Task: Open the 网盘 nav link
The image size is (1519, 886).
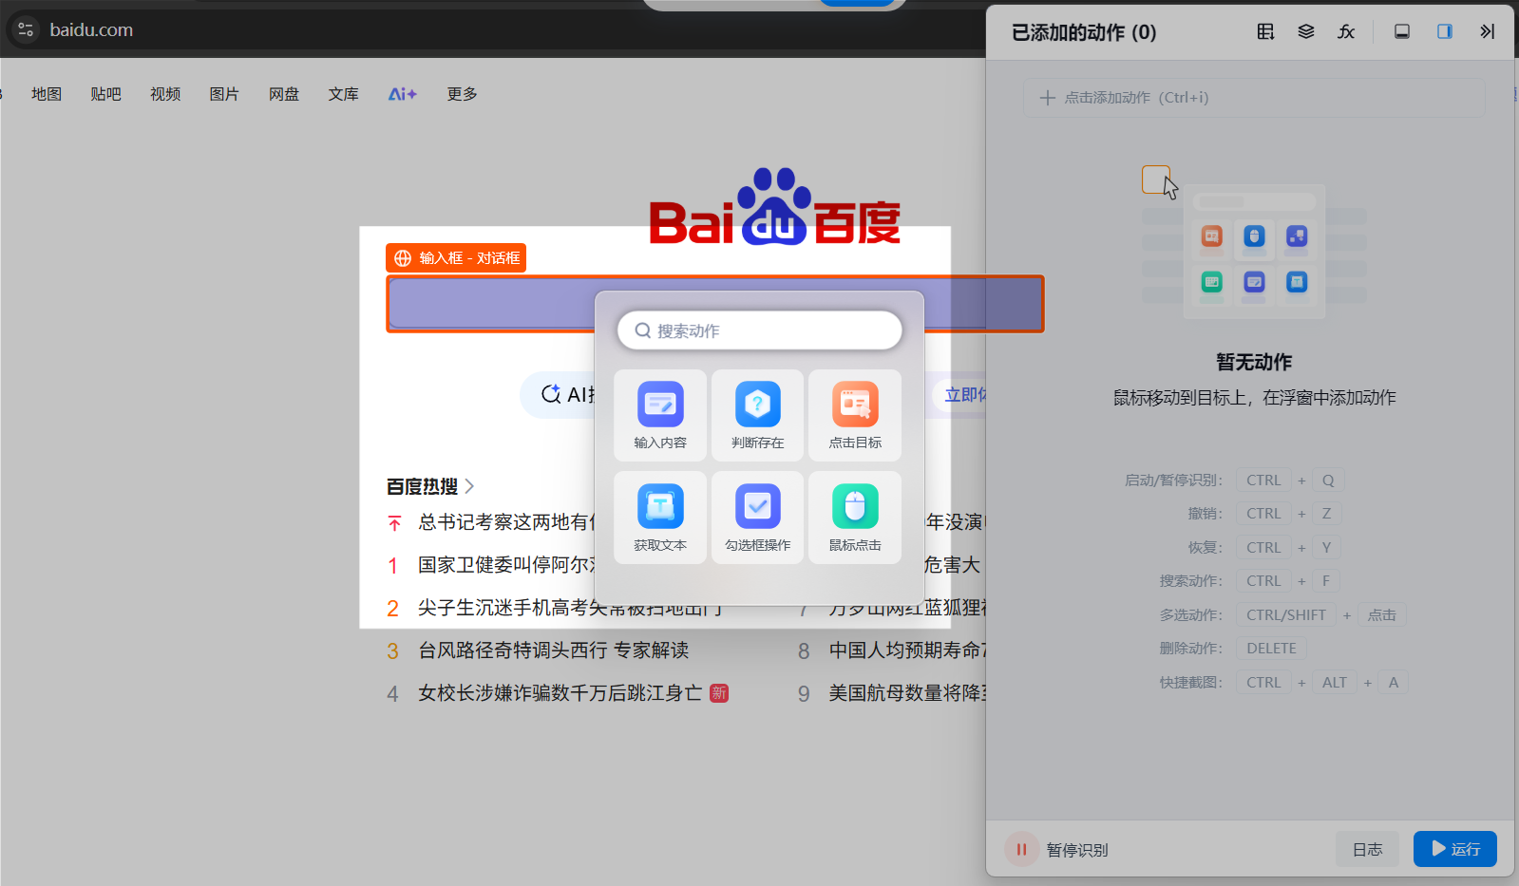Action: click(284, 94)
